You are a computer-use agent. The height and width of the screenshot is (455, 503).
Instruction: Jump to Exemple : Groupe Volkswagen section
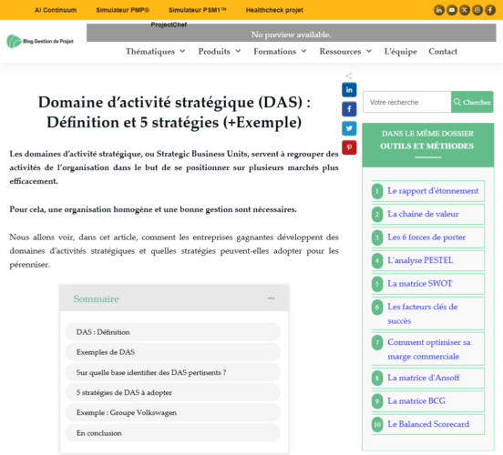tap(173, 413)
